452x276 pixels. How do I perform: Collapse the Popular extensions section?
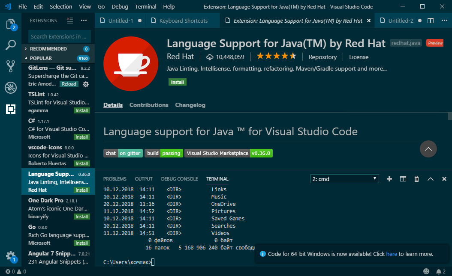(x=58, y=58)
